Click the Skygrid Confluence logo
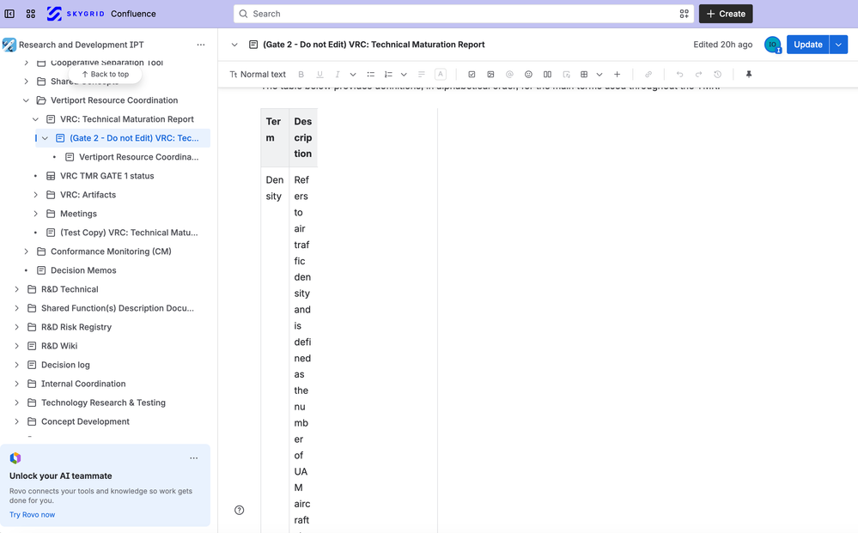 tap(101, 14)
